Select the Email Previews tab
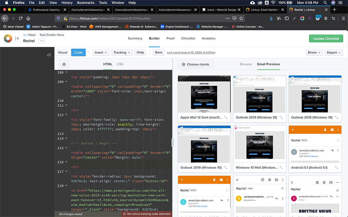Image resolution: width=348 pixels, height=217 pixels. click(269, 64)
